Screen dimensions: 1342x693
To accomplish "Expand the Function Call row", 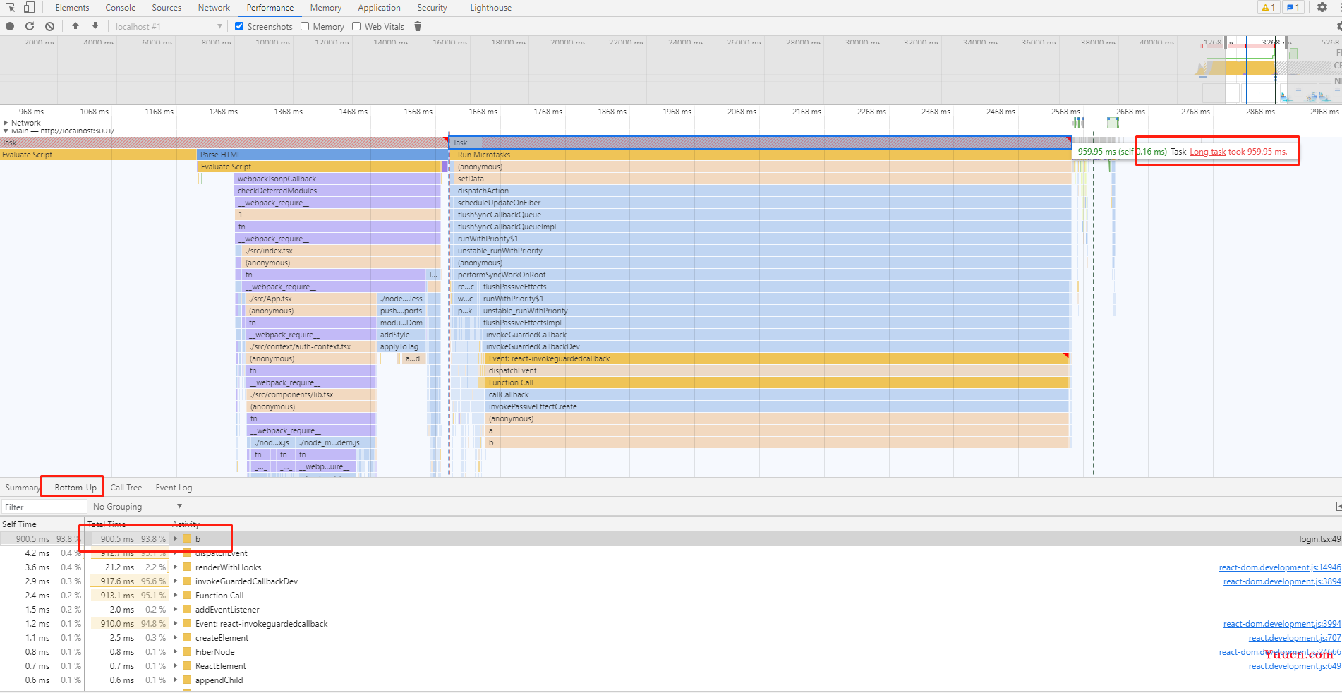I will 176,596.
